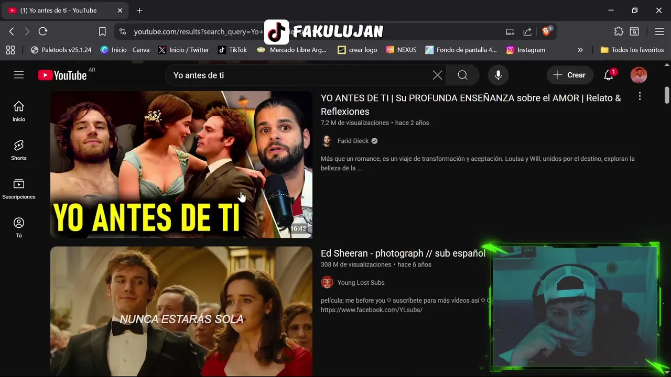The width and height of the screenshot is (671, 377).
Task: Click the '308 M de visualizaciones' text
Action: (x=356, y=264)
